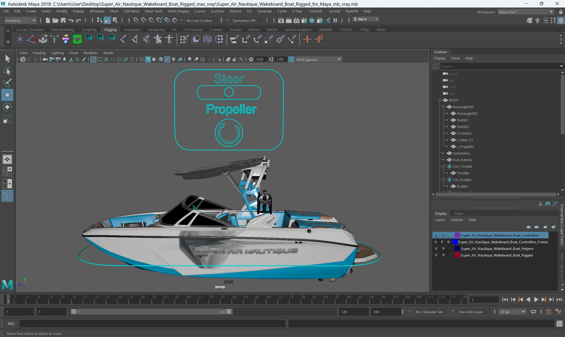This screenshot has width=565, height=337.
Task: Open the sRGB gamma view transform dropdown
Action: pyautogui.click(x=318, y=59)
